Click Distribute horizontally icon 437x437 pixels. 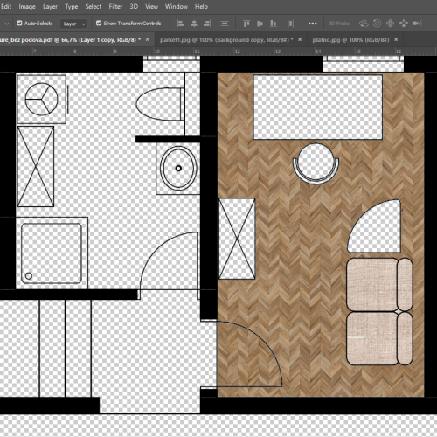(x=290, y=24)
